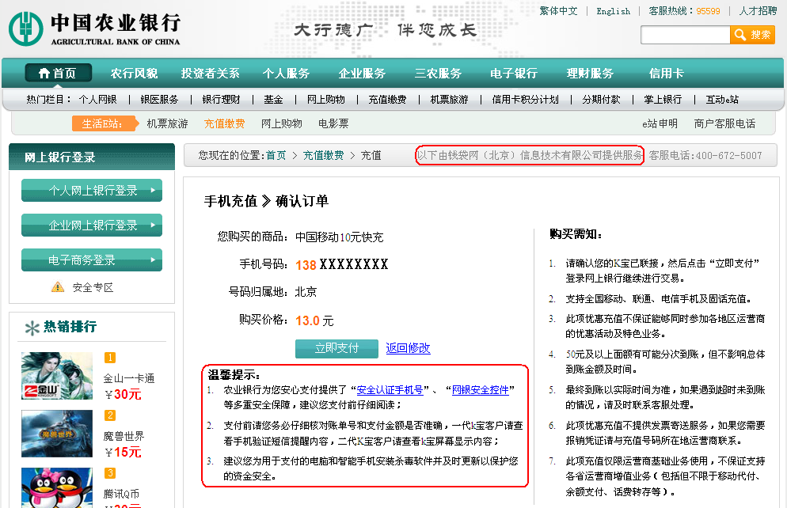Open the 理财服务 menu

pyautogui.click(x=590, y=74)
